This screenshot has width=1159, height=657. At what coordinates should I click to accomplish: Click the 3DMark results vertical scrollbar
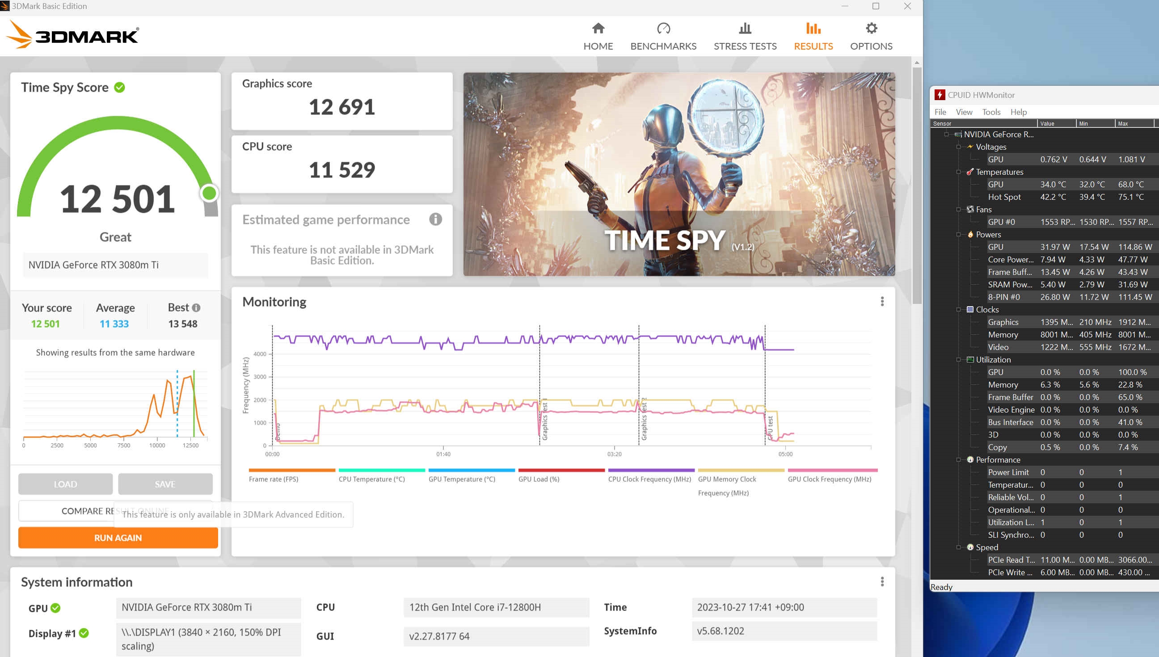point(916,185)
